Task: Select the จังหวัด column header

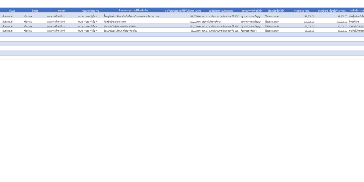Action: point(35,11)
